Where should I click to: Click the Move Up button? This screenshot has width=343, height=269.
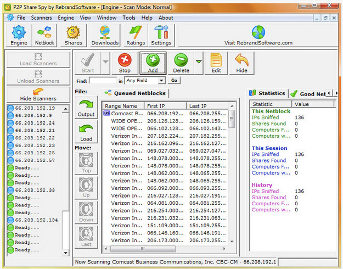[x=86, y=188]
